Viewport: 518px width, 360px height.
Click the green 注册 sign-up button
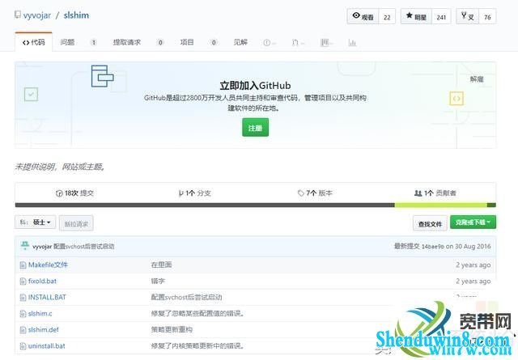[x=256, y=128]
